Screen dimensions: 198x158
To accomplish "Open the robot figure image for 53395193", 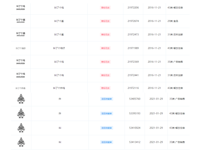I will [21, 114].
